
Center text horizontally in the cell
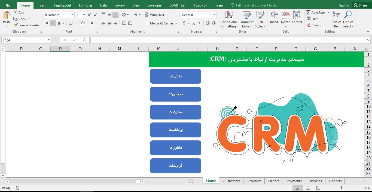(x=109, y=23)
